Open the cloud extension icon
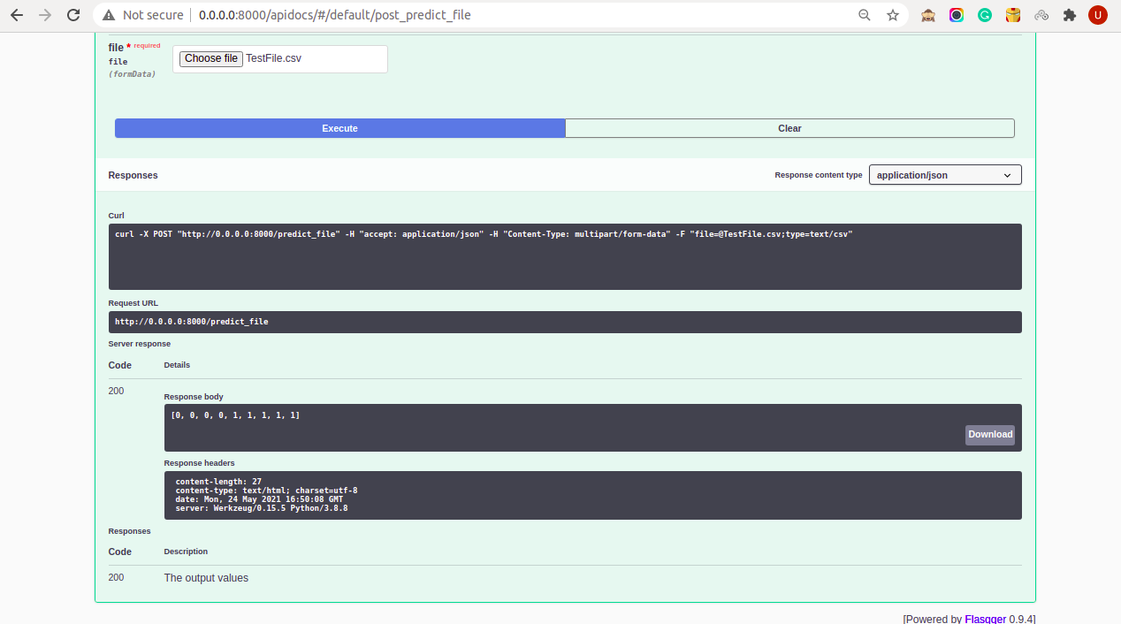 pyautogui.click(x=1041, y=15)
